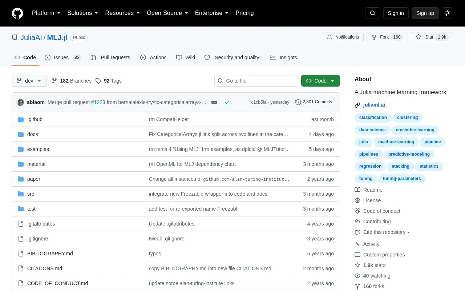Click the GitHub logo icon

pos(17,13)
